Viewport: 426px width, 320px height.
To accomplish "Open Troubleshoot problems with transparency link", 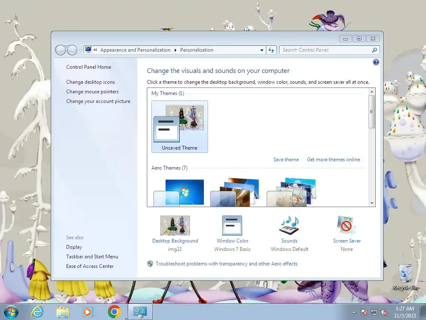I will 226,264.
